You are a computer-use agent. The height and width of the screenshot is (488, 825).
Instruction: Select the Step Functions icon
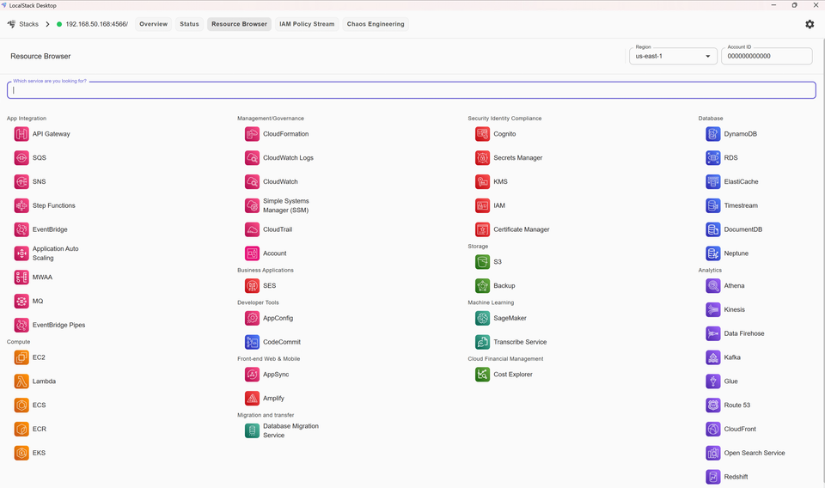(21, 205)
